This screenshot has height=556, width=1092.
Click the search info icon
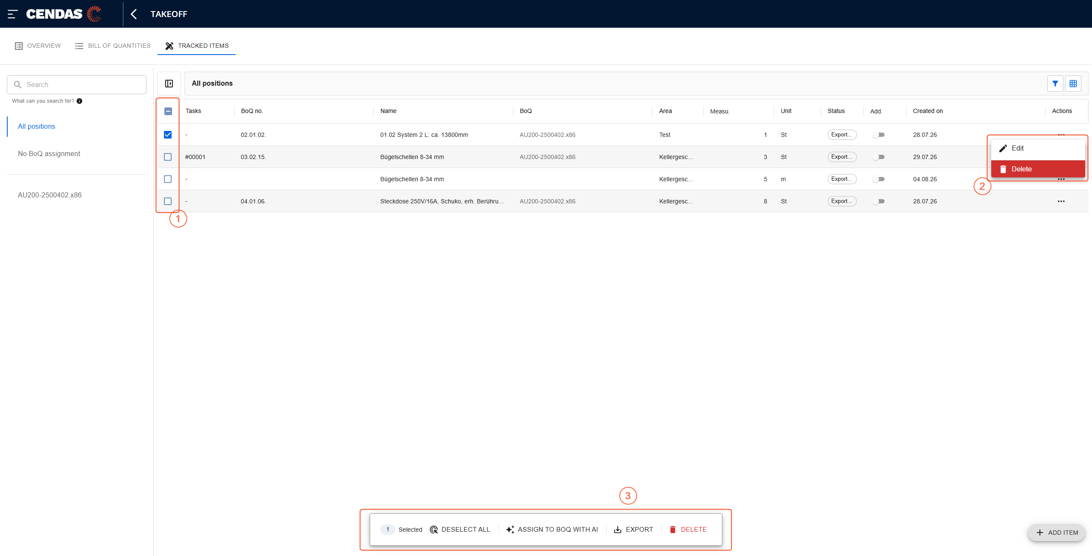79,101
